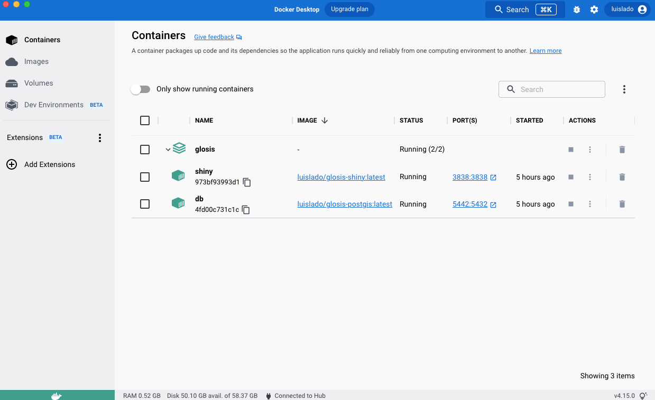
Task: Stop the shiny container
Action: click(571, 177)
